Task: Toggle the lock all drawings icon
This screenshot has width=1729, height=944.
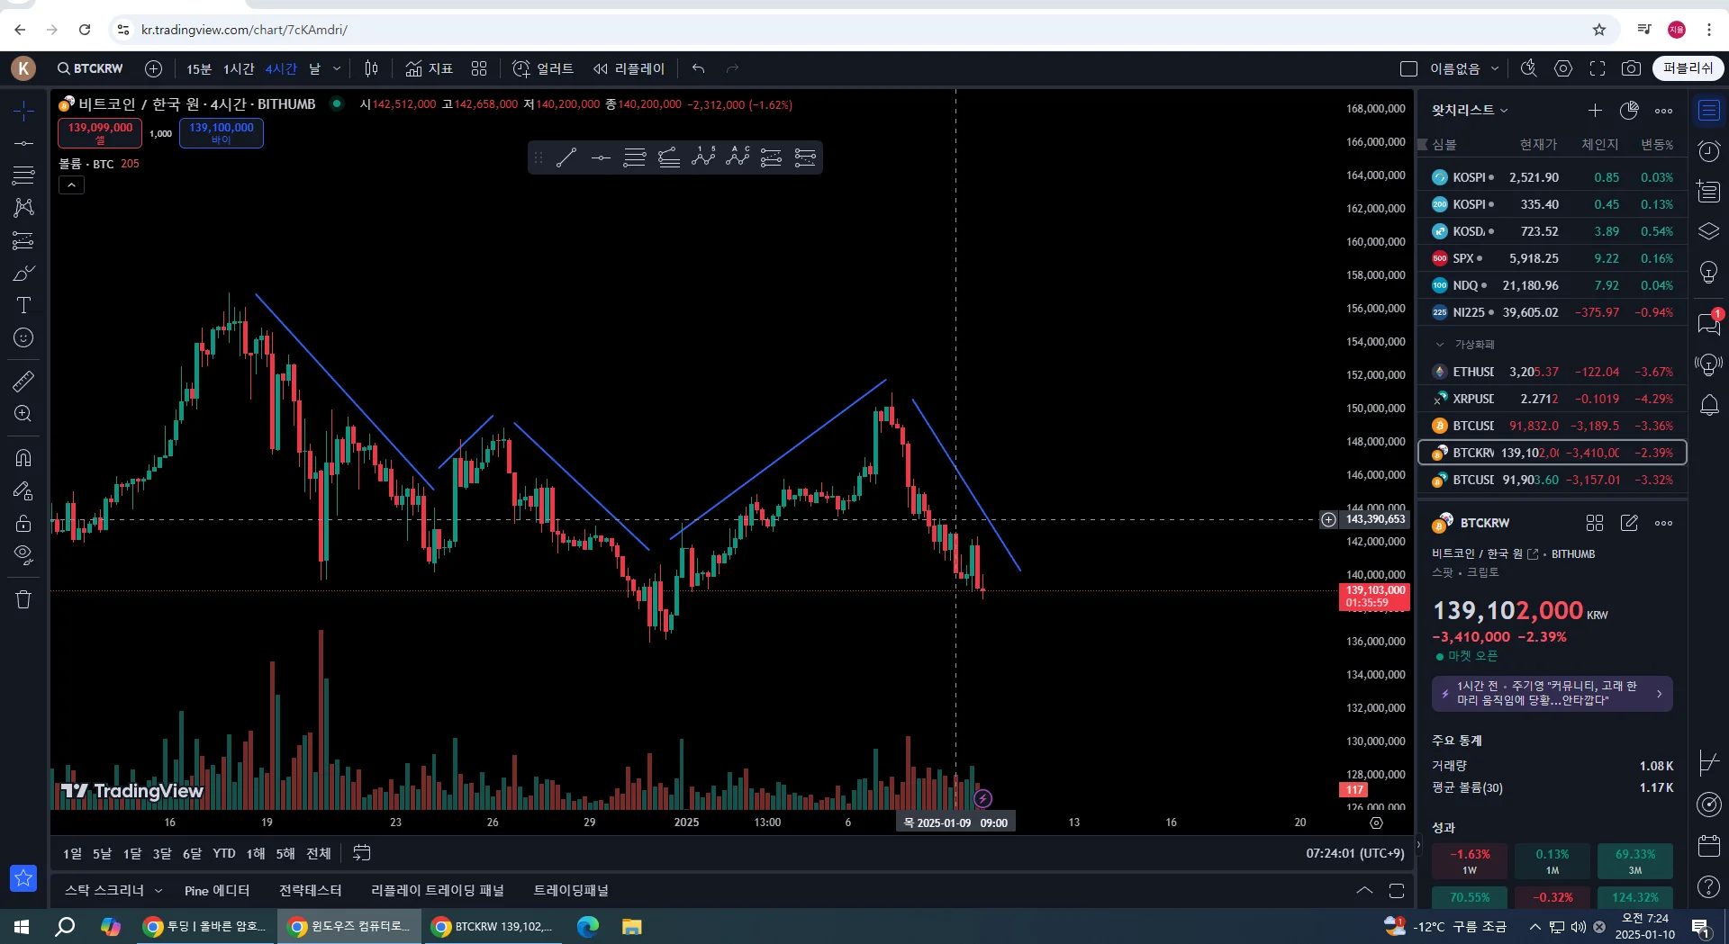Action: (23, 523)
